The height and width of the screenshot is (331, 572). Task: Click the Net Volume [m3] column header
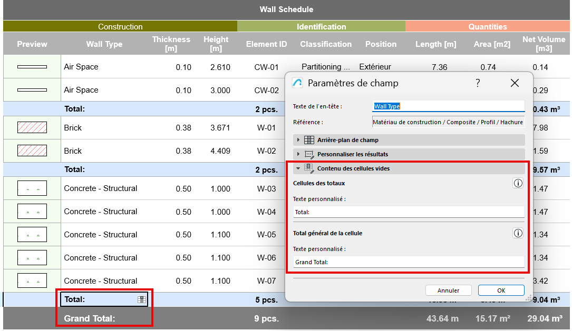click(544, 44)
